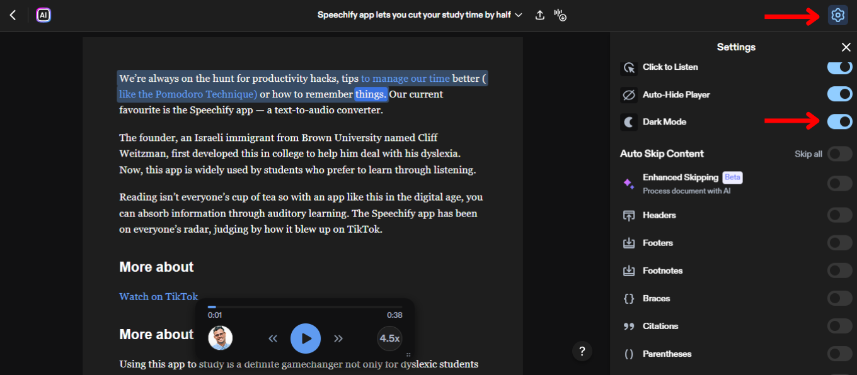The height and width of the screenshot is (375, 857).
Task: Click the Parentheses icon
Action: (628, 354)
